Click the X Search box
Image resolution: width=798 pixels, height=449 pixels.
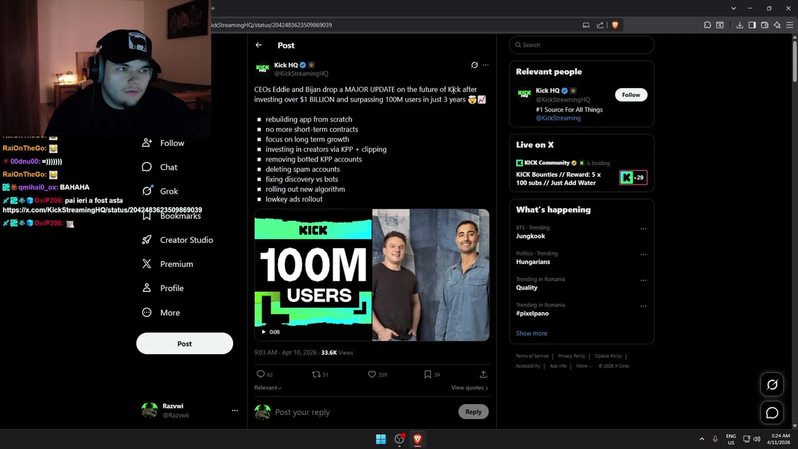point(582,45)
